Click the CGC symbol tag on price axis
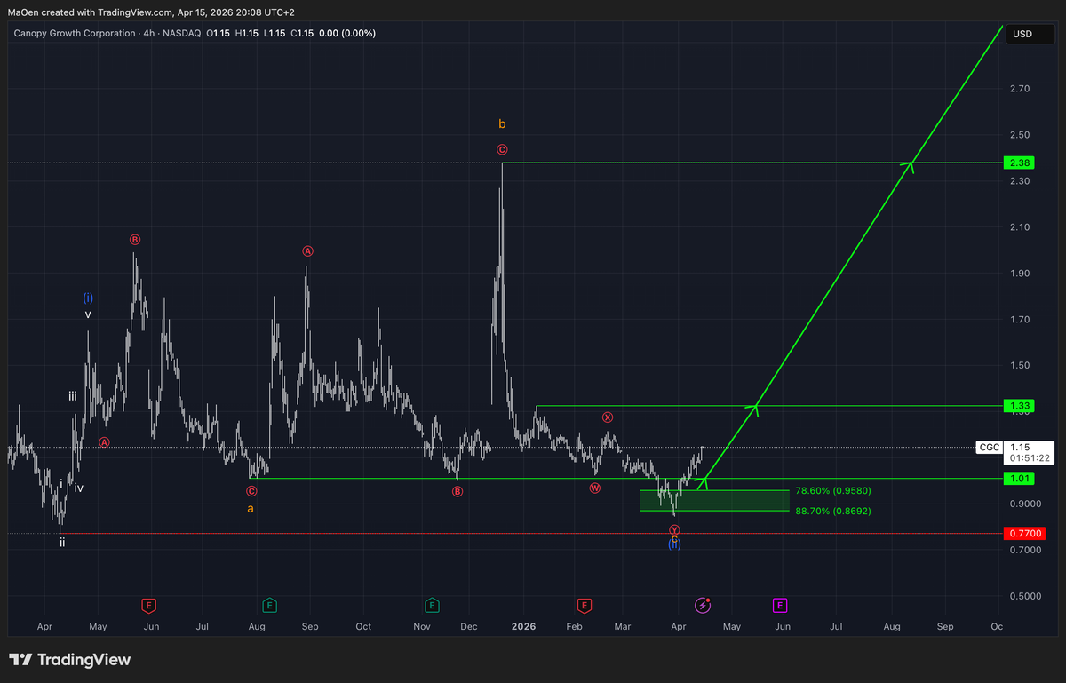This screenshot has height=683, width=1066. tap(989, 447)
